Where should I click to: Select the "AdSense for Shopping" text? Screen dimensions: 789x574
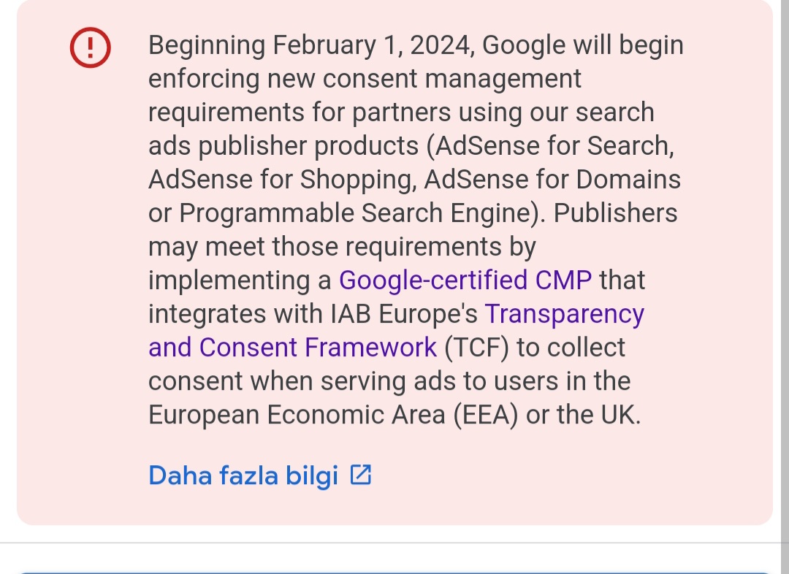pos(281,180)
